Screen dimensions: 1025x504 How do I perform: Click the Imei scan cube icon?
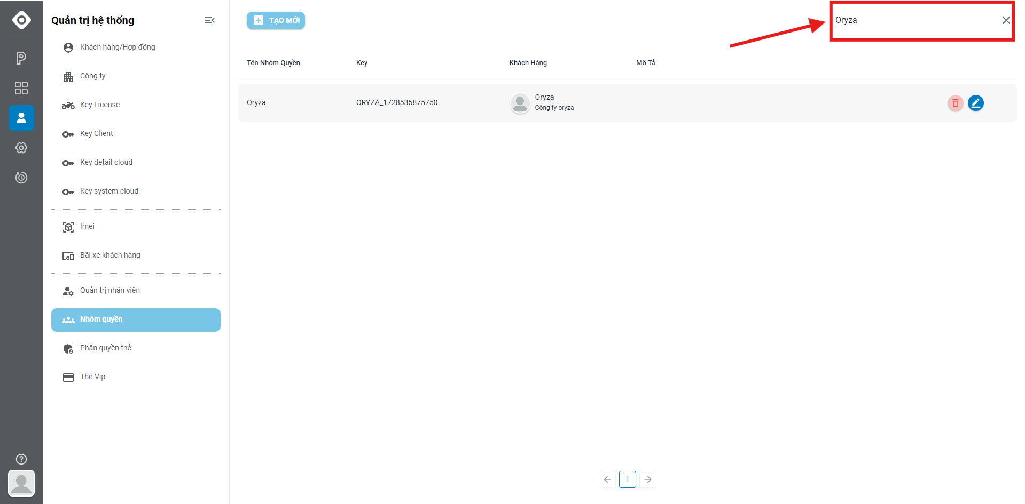click(x=68, y=227)
